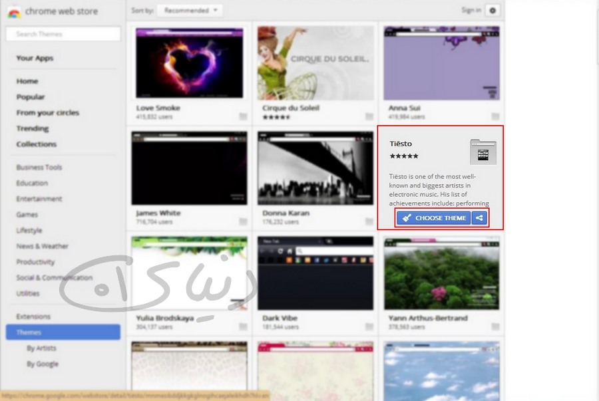Click the Cirque du Soleil star rating
The width and height of the screenshot is (599, 401).
tap(277, 117)
